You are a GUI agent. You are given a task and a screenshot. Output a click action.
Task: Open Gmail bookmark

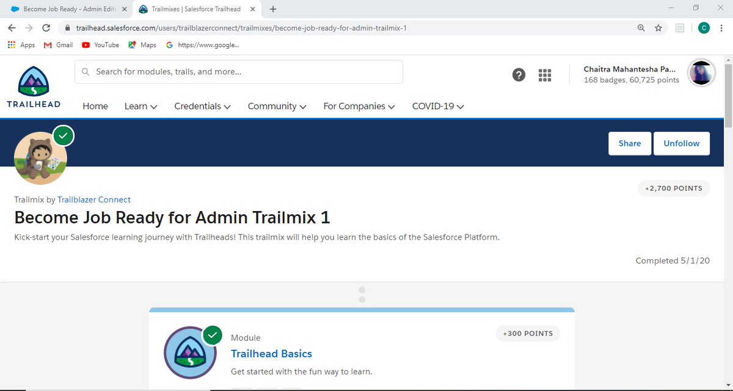click(59, 45)
